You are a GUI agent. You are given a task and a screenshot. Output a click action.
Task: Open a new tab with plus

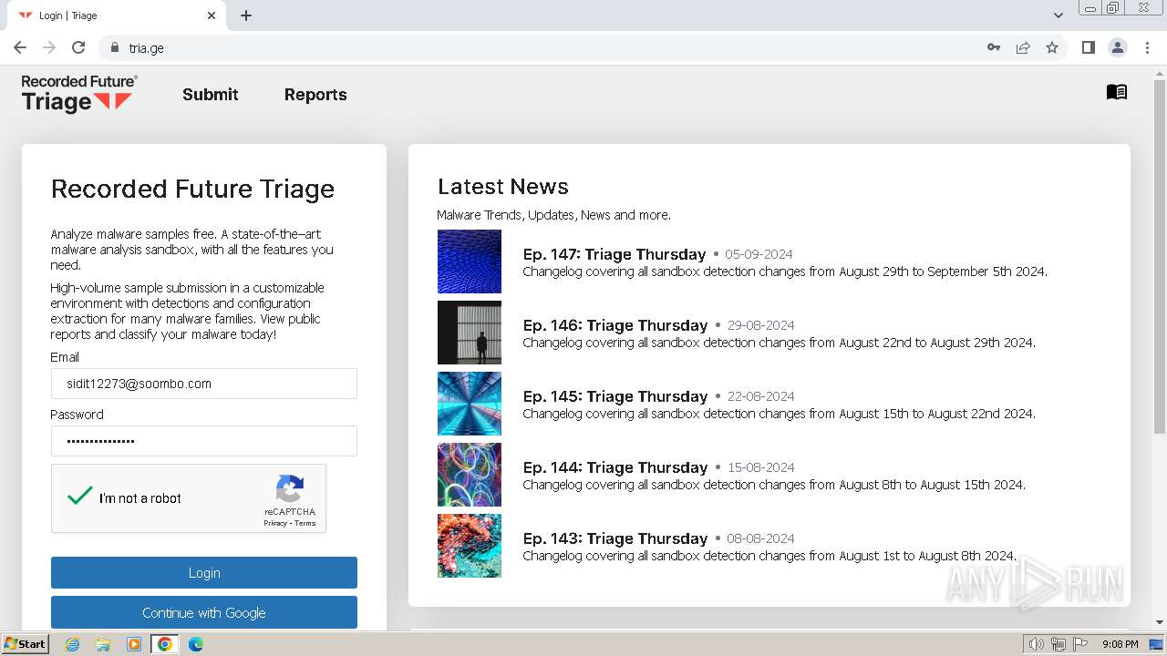tap(246, 15)
